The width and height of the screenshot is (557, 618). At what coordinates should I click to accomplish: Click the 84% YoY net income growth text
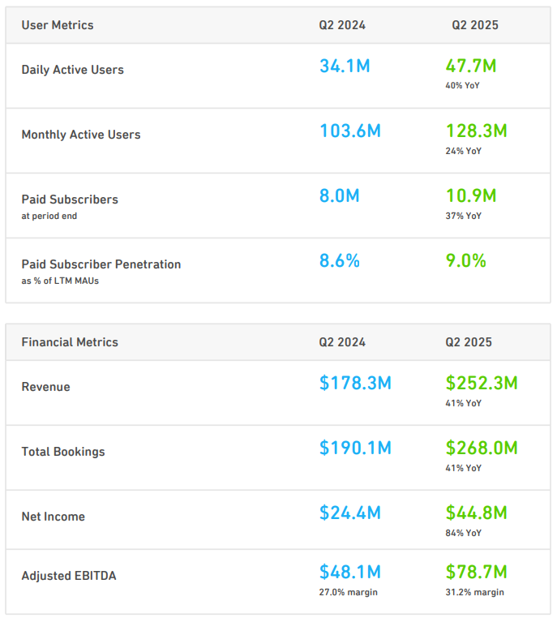(x=463, y=533)
